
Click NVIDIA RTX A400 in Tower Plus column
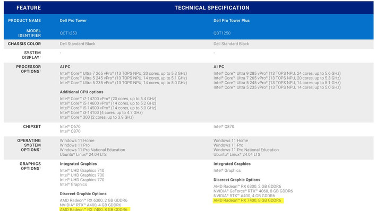(x=244, y=196)
